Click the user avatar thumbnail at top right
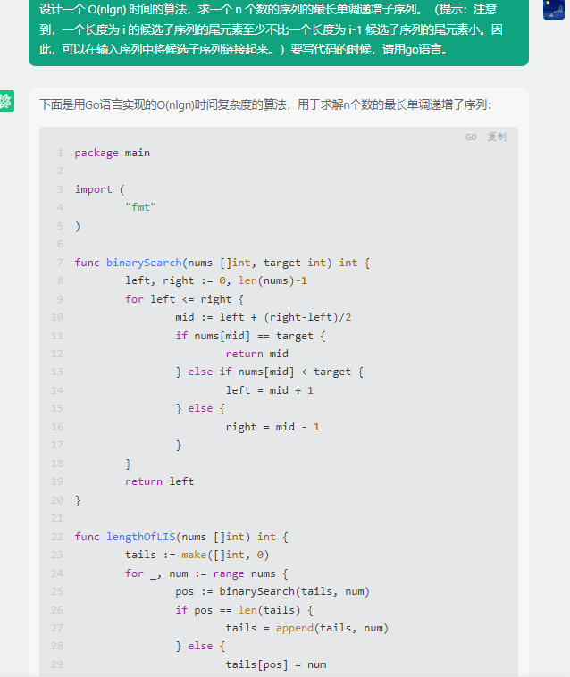Screen dimensions: 570x677 coord(554,10)
